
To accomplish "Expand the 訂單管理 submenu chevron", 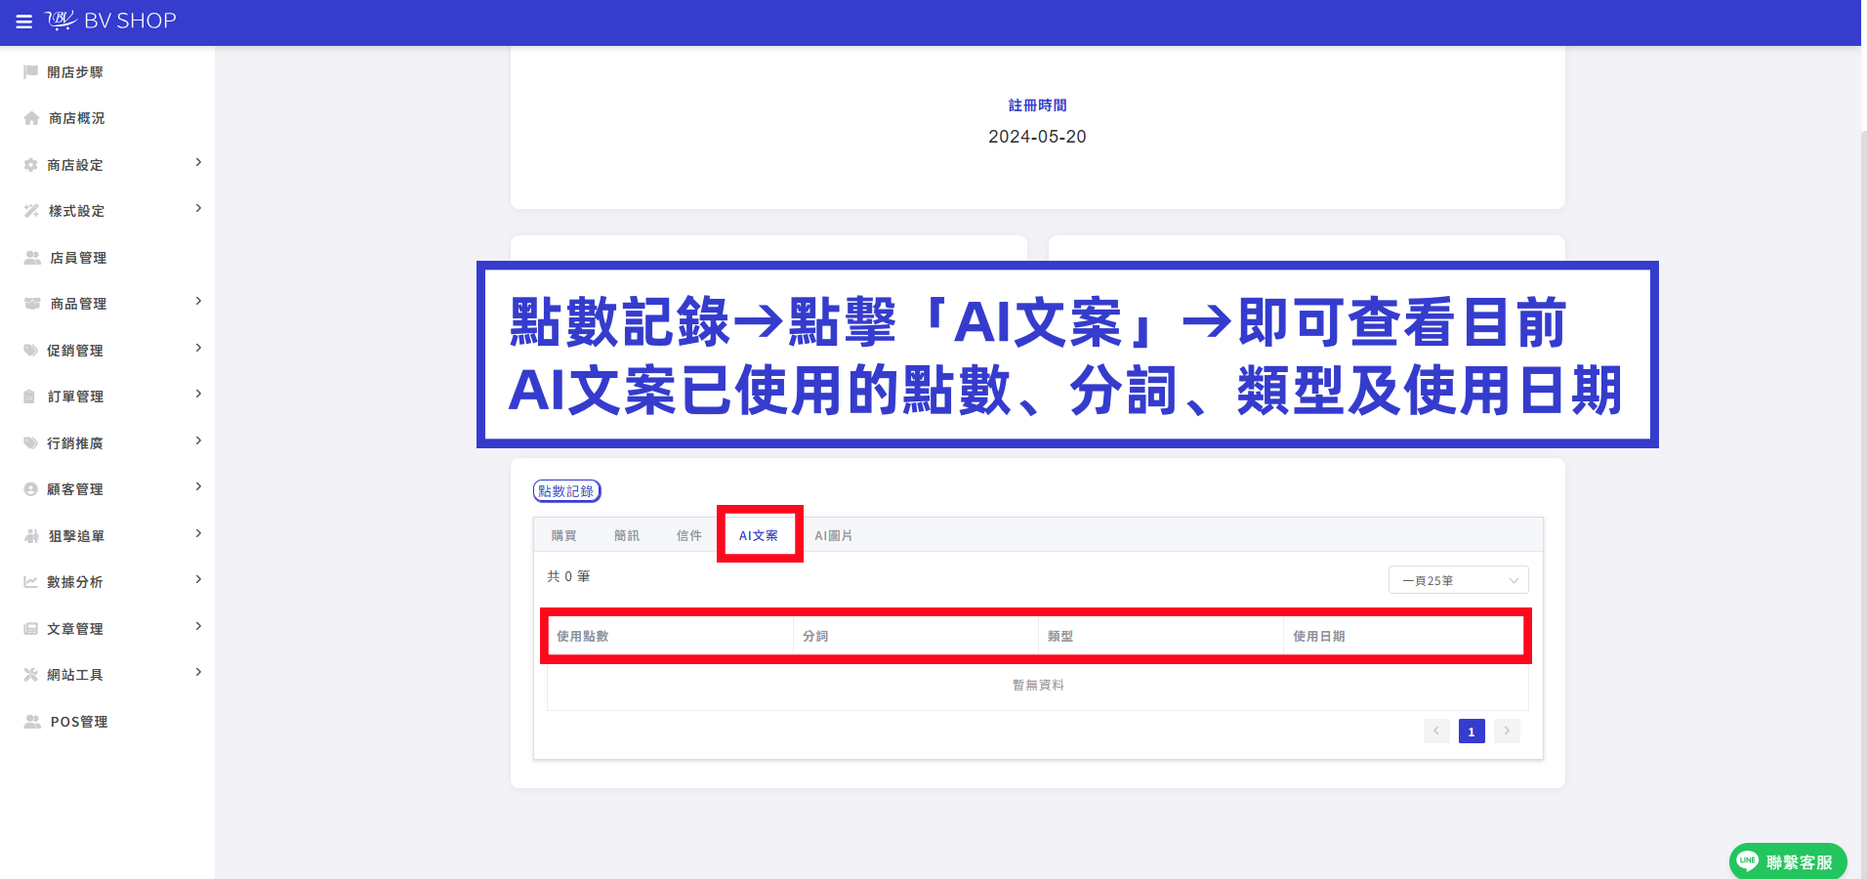I will click(198, 394).
